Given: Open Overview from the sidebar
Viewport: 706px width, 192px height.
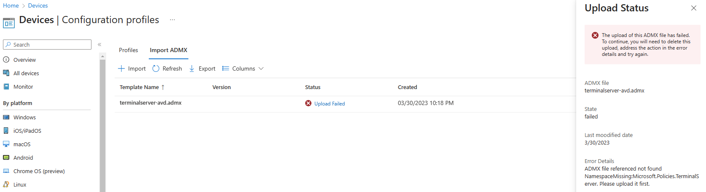Looking at the screenshot, I should click(x=24, y=60).
